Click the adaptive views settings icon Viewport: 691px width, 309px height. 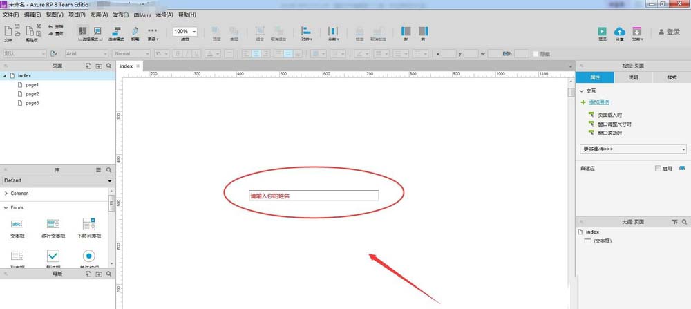point(683,168)
